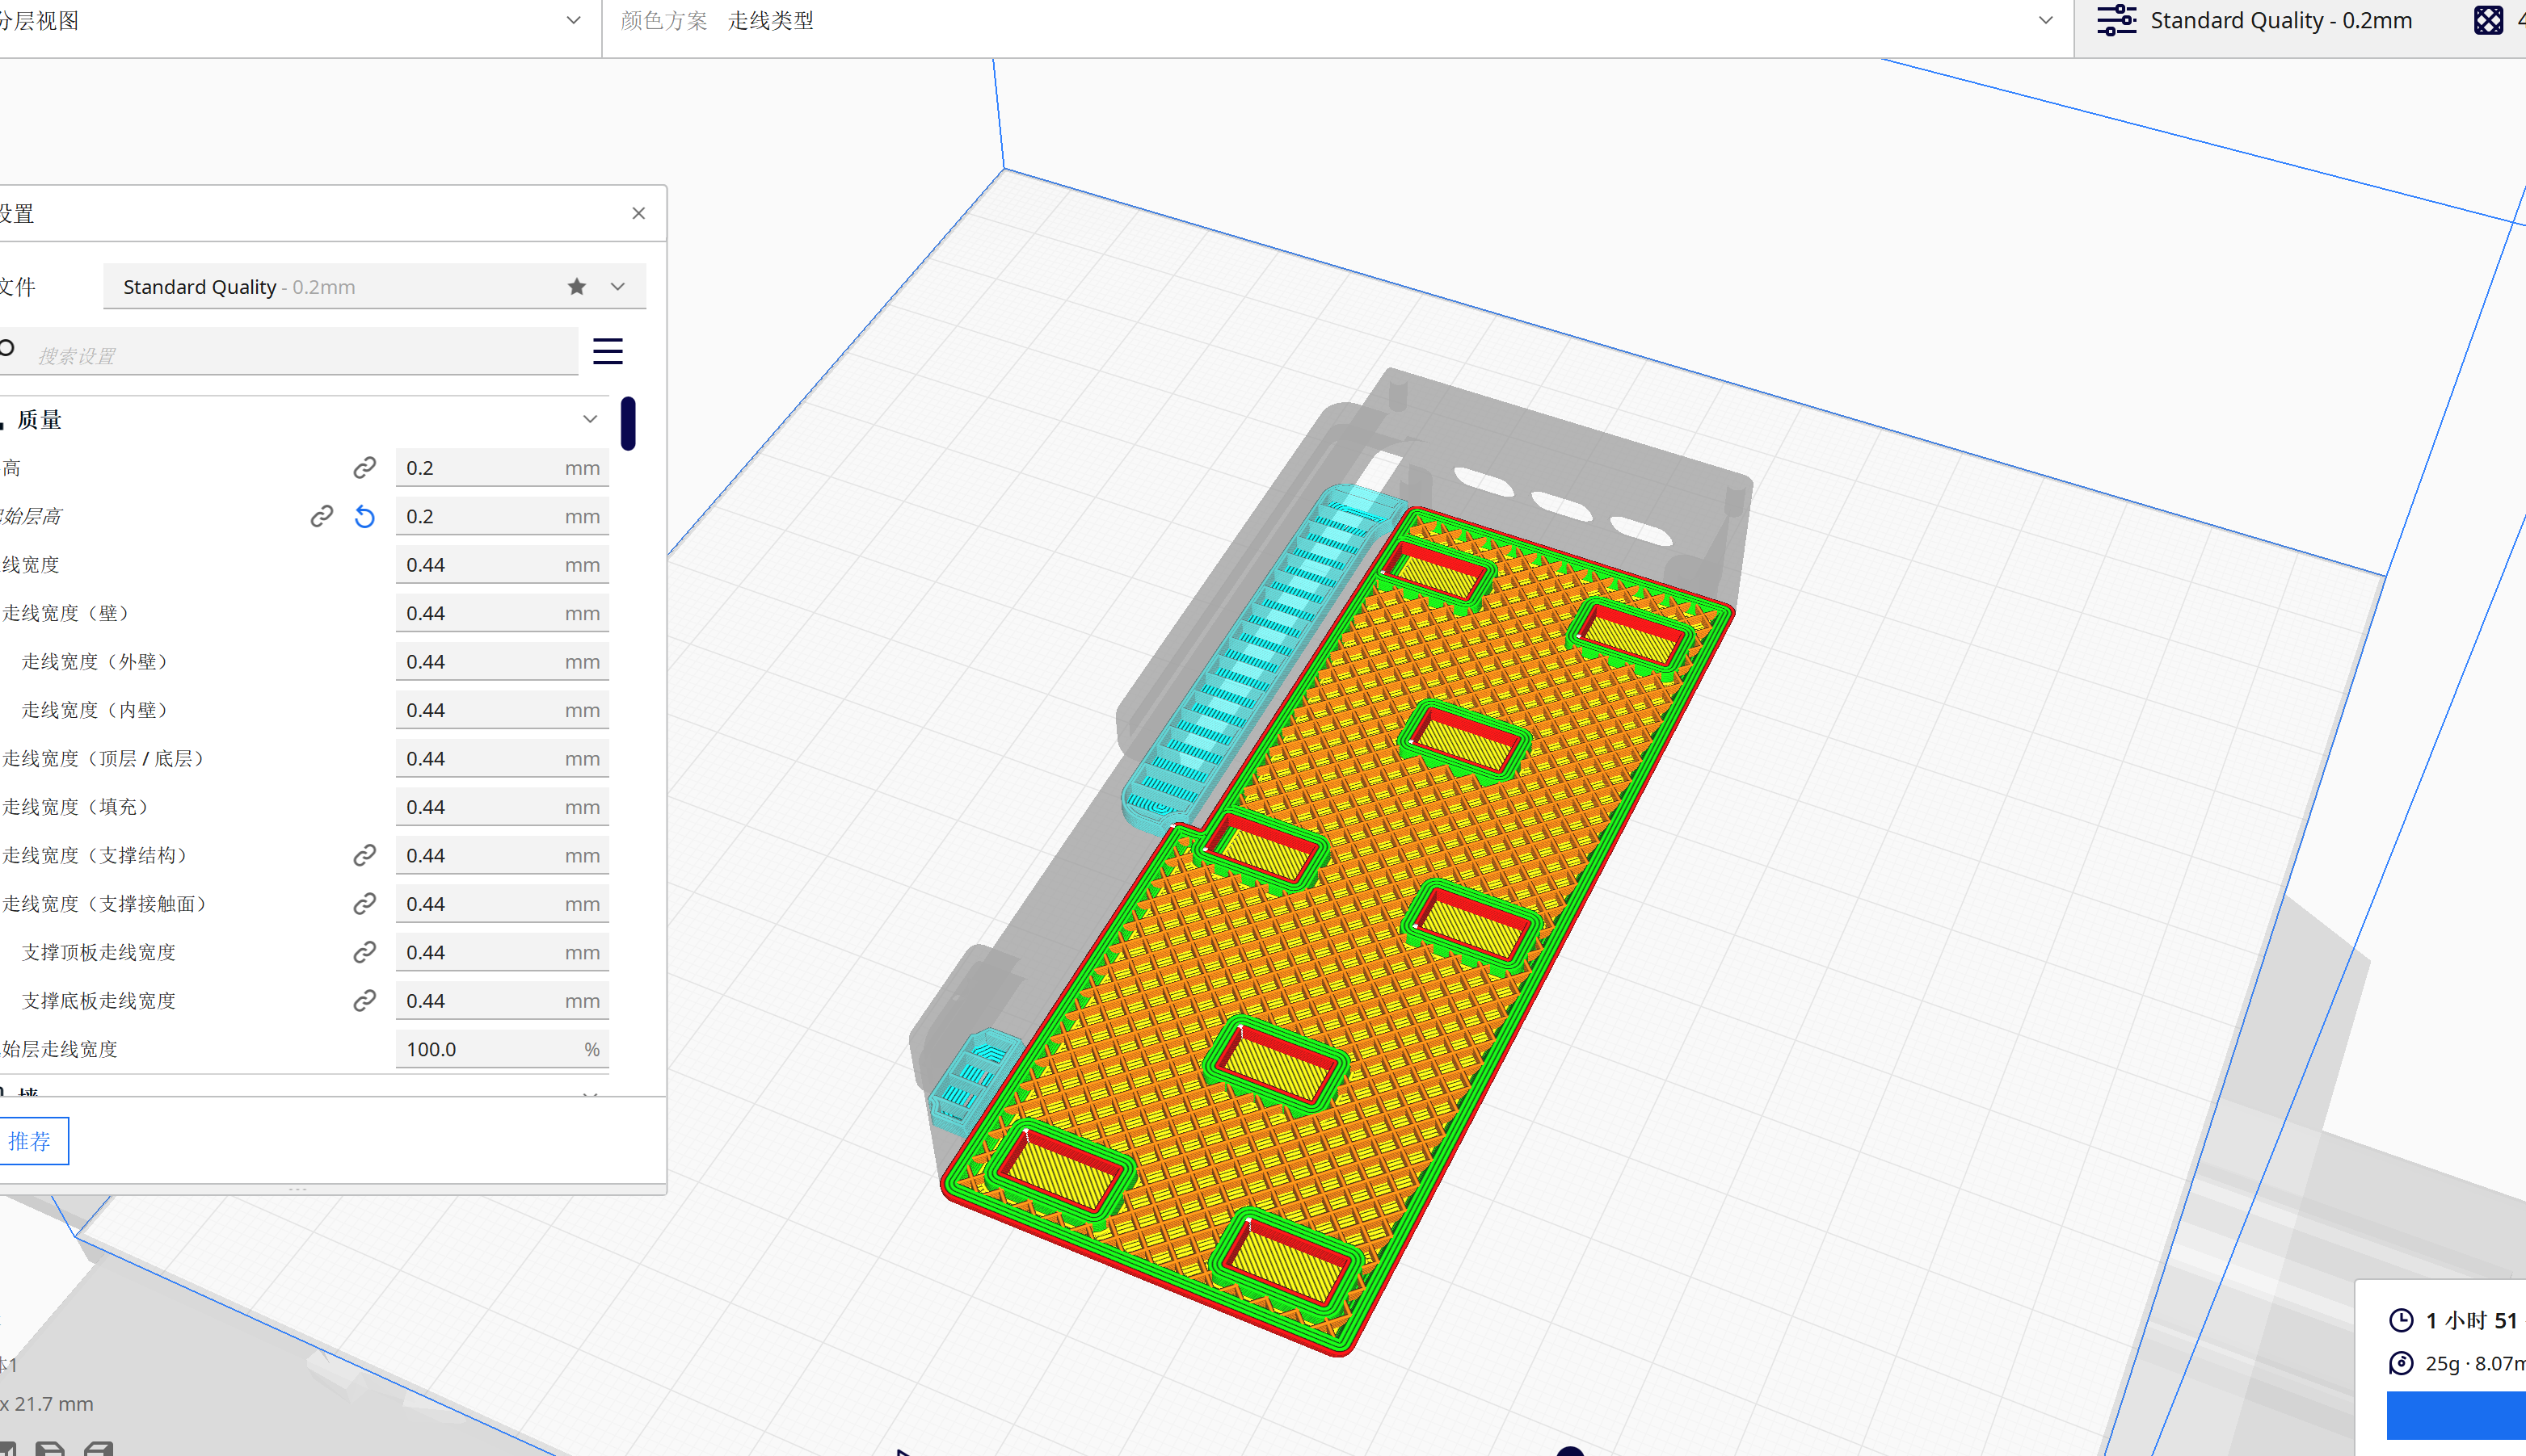
Task: Open the hamburger settings visibility menu
Action: (607, 351)
